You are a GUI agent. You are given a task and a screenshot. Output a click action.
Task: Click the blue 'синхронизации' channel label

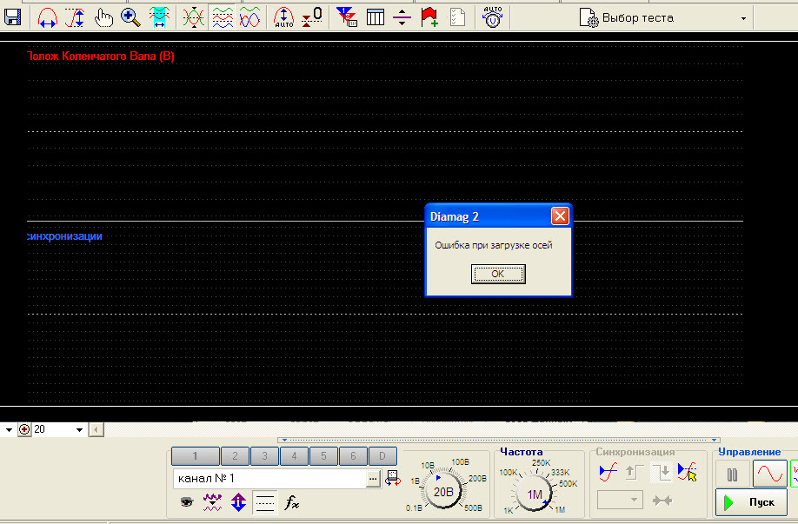(64, 236)
